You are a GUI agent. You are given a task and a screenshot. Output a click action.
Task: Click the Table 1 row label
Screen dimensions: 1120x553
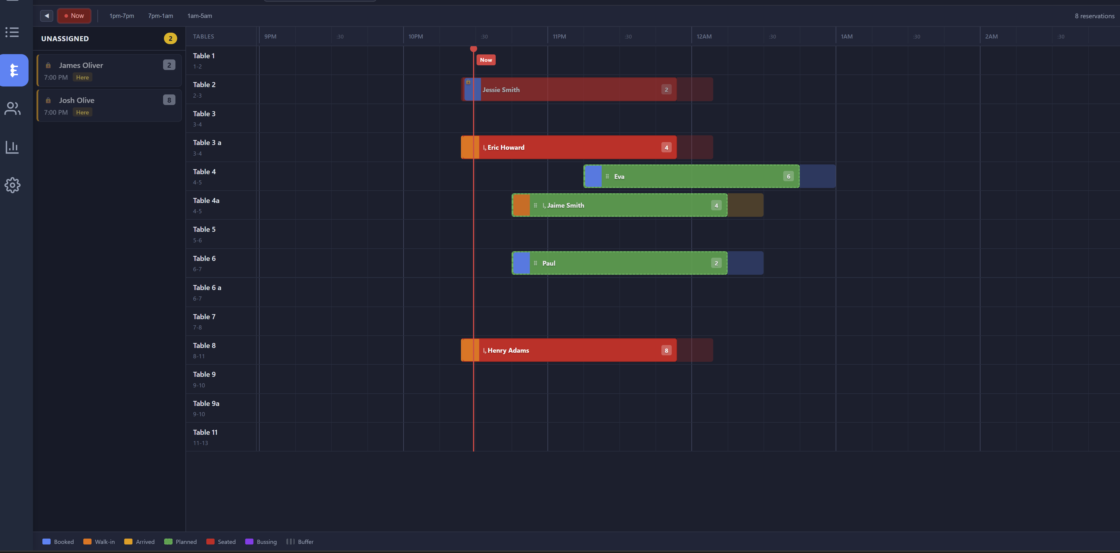coord(203,56)
